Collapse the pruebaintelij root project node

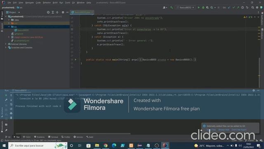(x=6, y=17)
